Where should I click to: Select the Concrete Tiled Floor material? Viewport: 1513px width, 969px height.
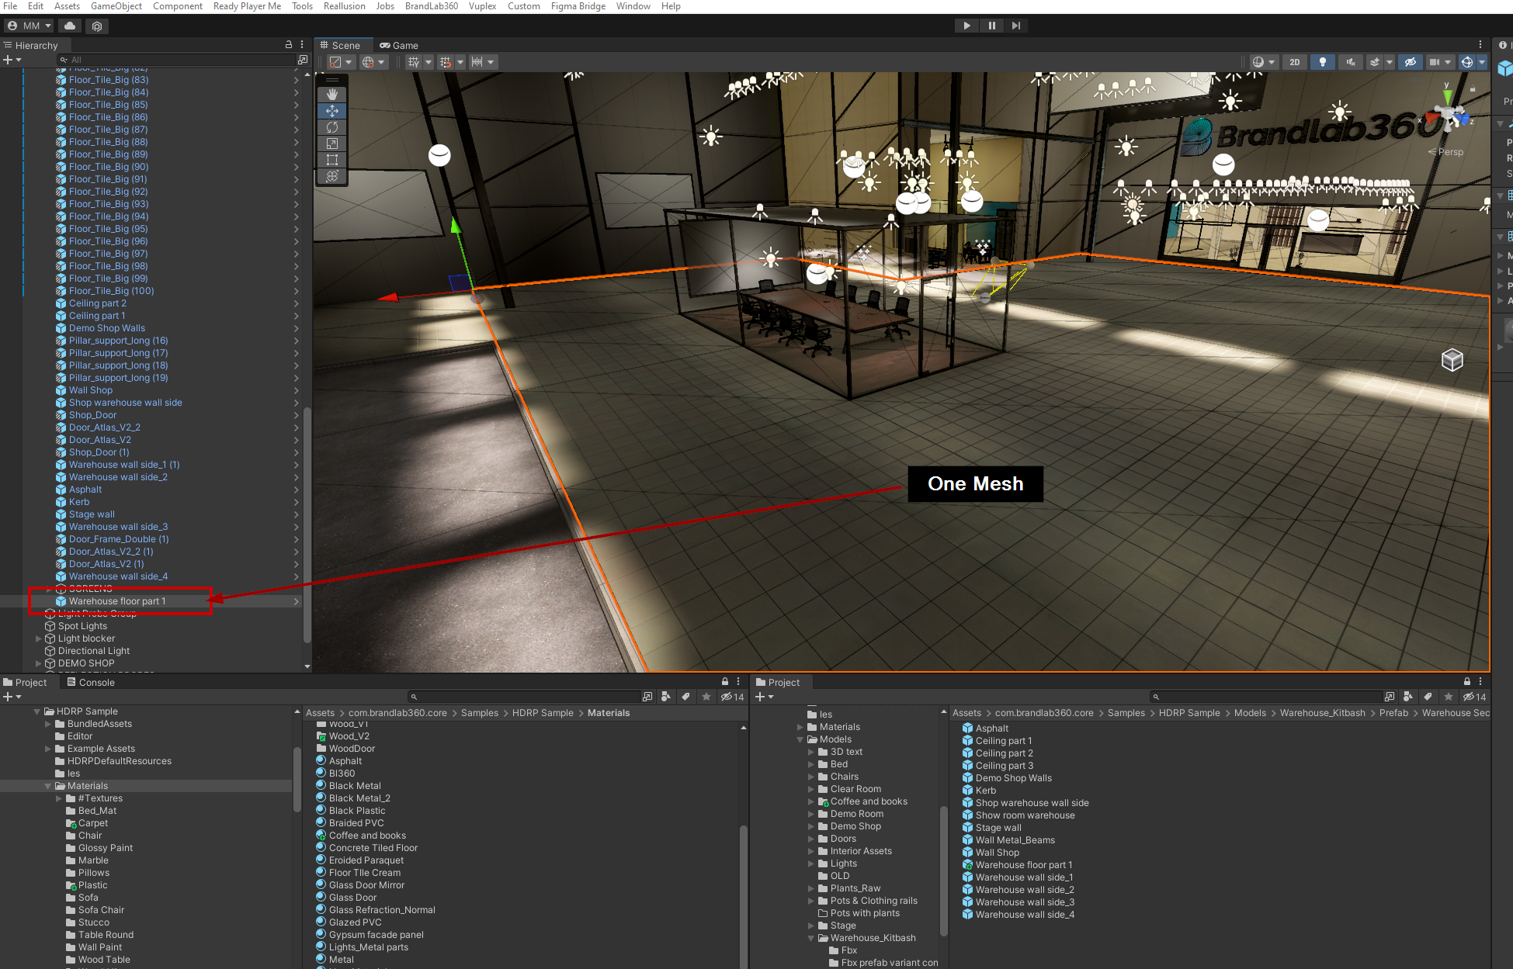pyautogui.click(x=373, y=848)
